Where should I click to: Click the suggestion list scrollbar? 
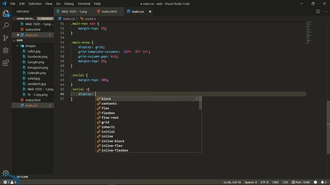click(200, 103)
